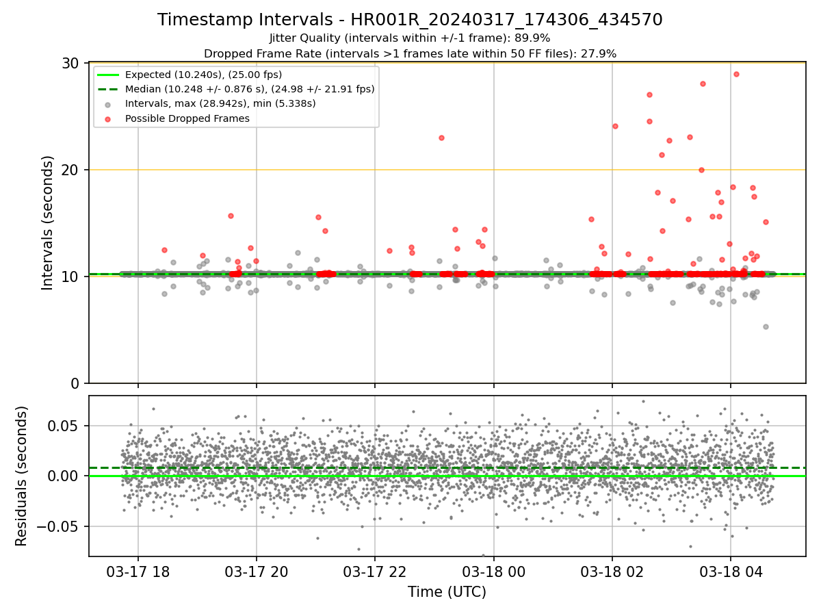Click the plot title 'Timestamp Intervals - HR001R_20240317_174306_434570'
This screenshot has width=821, height=616.
tap(410, 20)
